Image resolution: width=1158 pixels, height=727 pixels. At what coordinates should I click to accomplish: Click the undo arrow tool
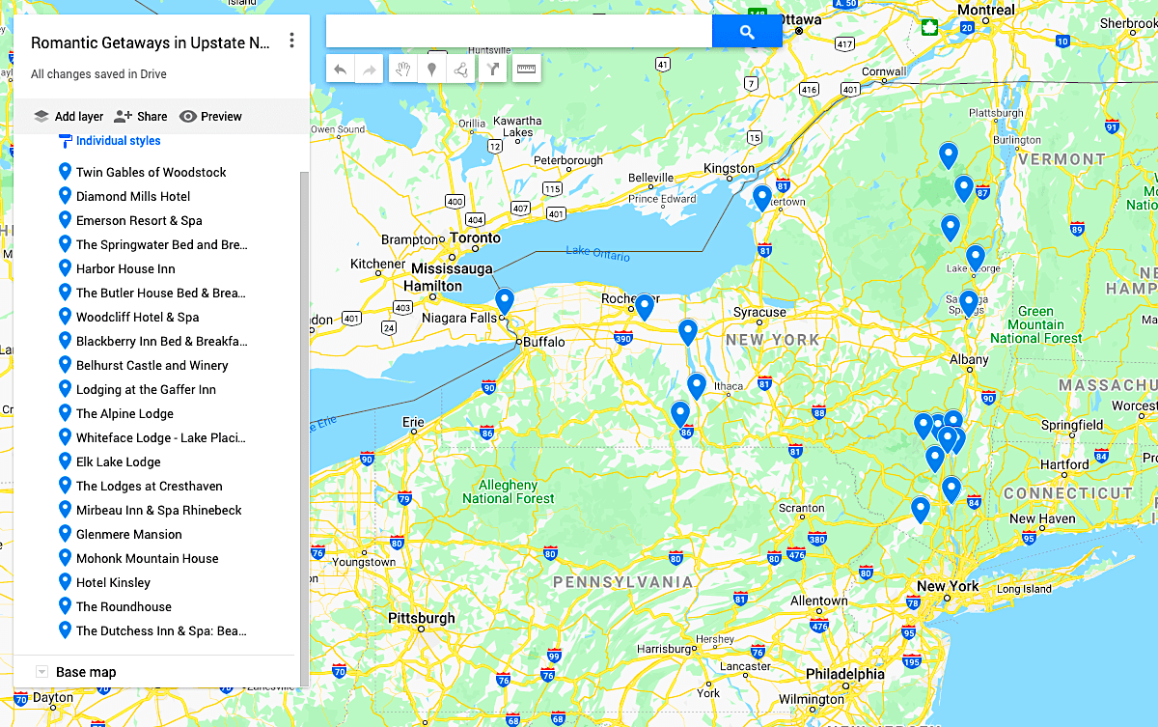(x=341, y=70)
